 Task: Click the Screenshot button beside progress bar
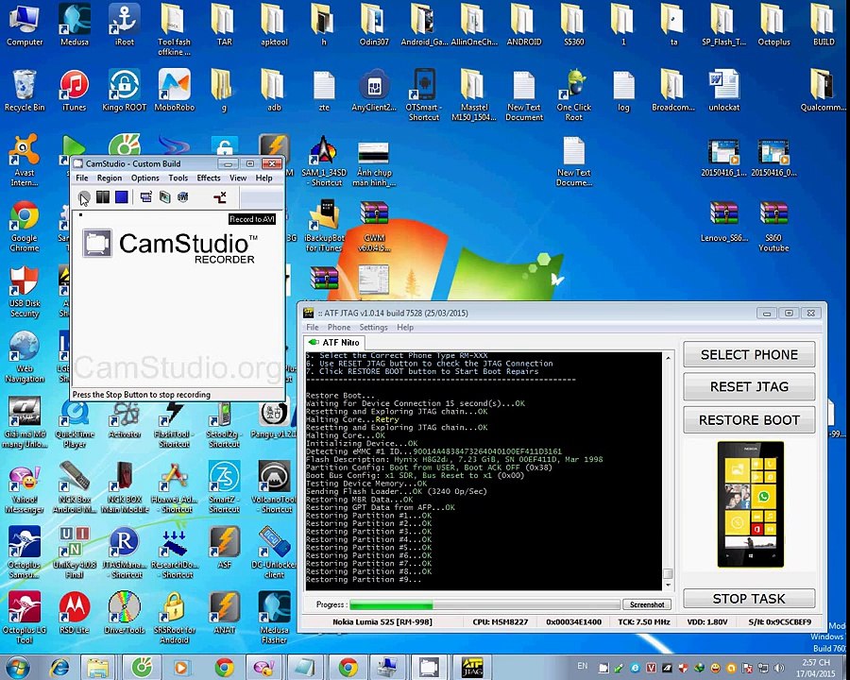(647, 604)
